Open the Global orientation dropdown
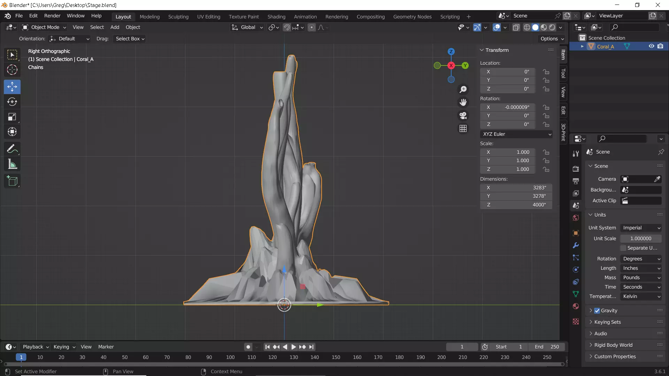669x376 pixels. coord(247,27)
